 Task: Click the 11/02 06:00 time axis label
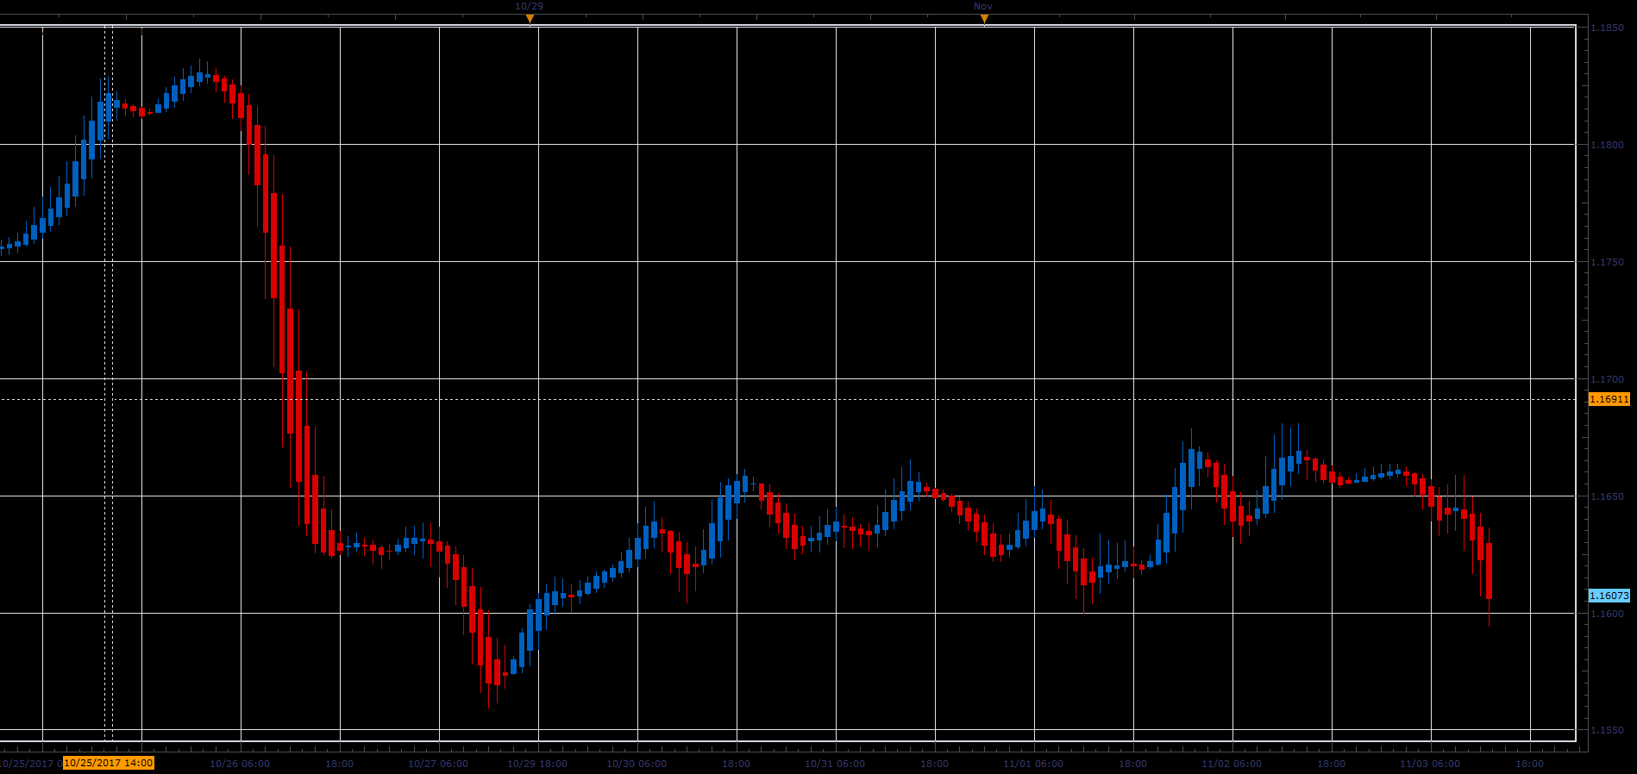pos(1232,764)
